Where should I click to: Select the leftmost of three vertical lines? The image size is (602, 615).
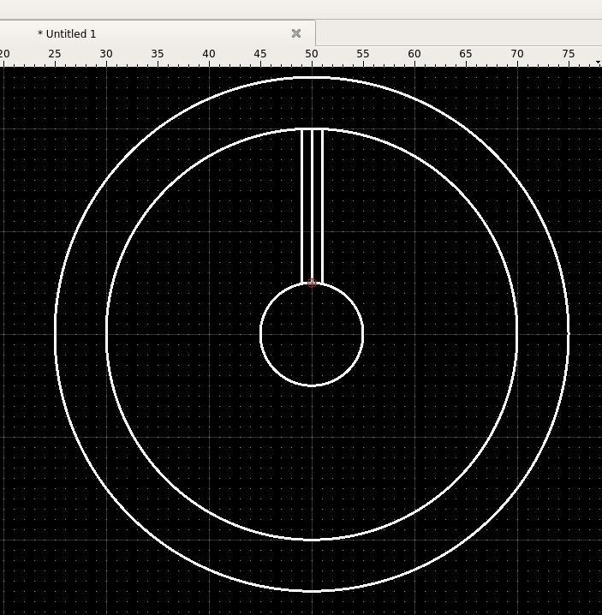(x=302, y=206)
